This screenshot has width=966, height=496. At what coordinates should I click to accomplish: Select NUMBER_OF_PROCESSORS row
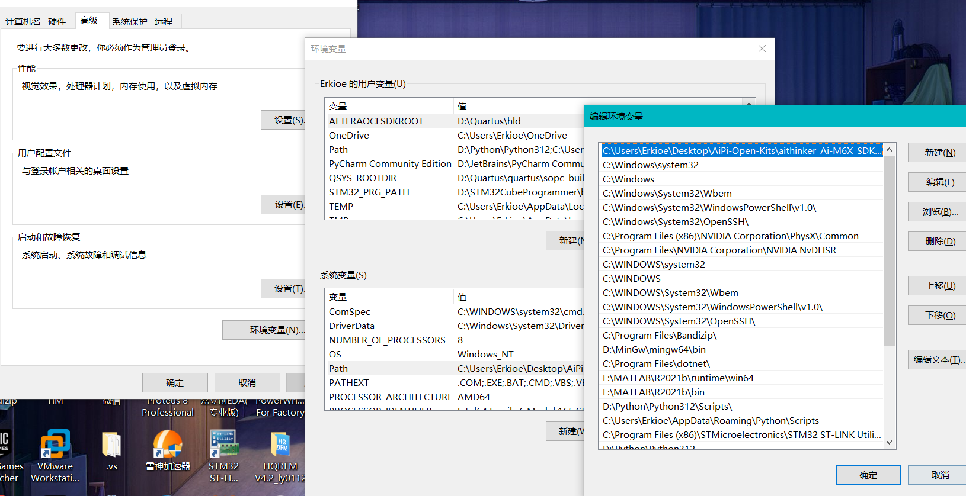tap(455, 340)
